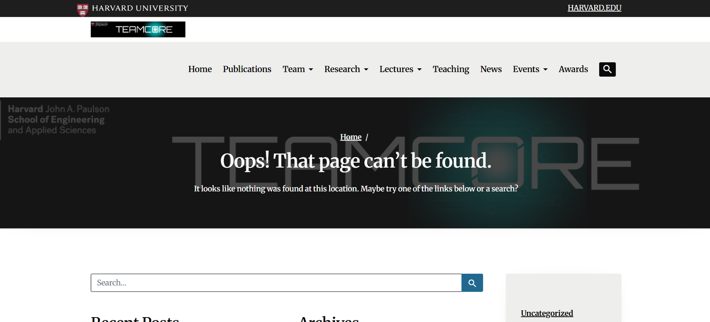Navigate to the News page
710x322 pixels.
(491, 70)
